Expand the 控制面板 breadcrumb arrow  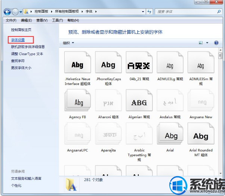[52, 12]
